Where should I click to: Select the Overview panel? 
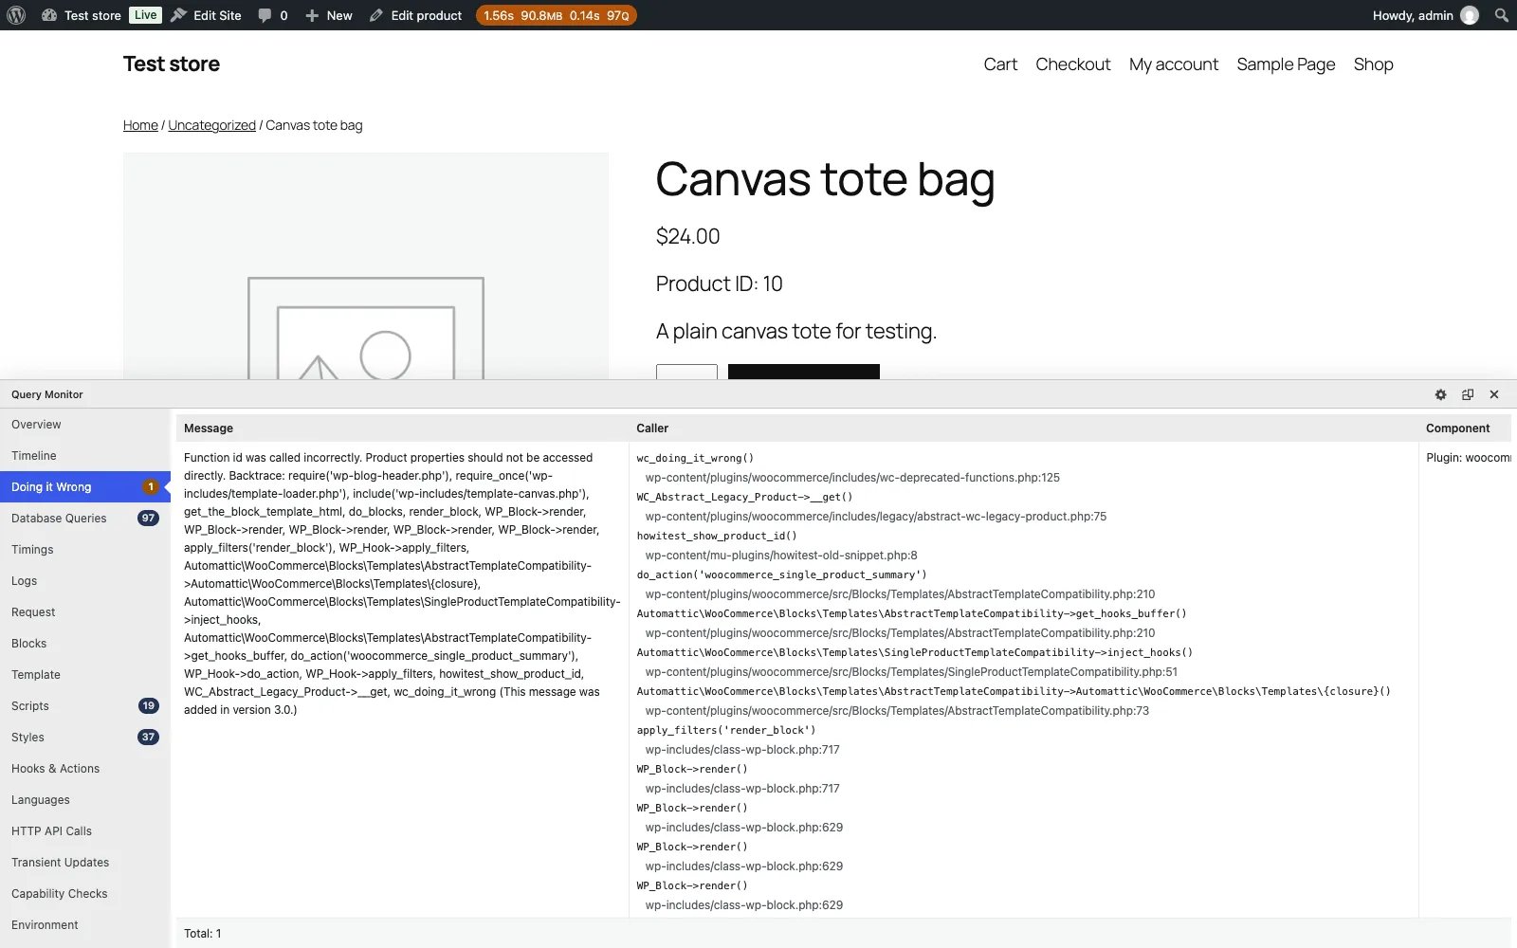[85, 425]
